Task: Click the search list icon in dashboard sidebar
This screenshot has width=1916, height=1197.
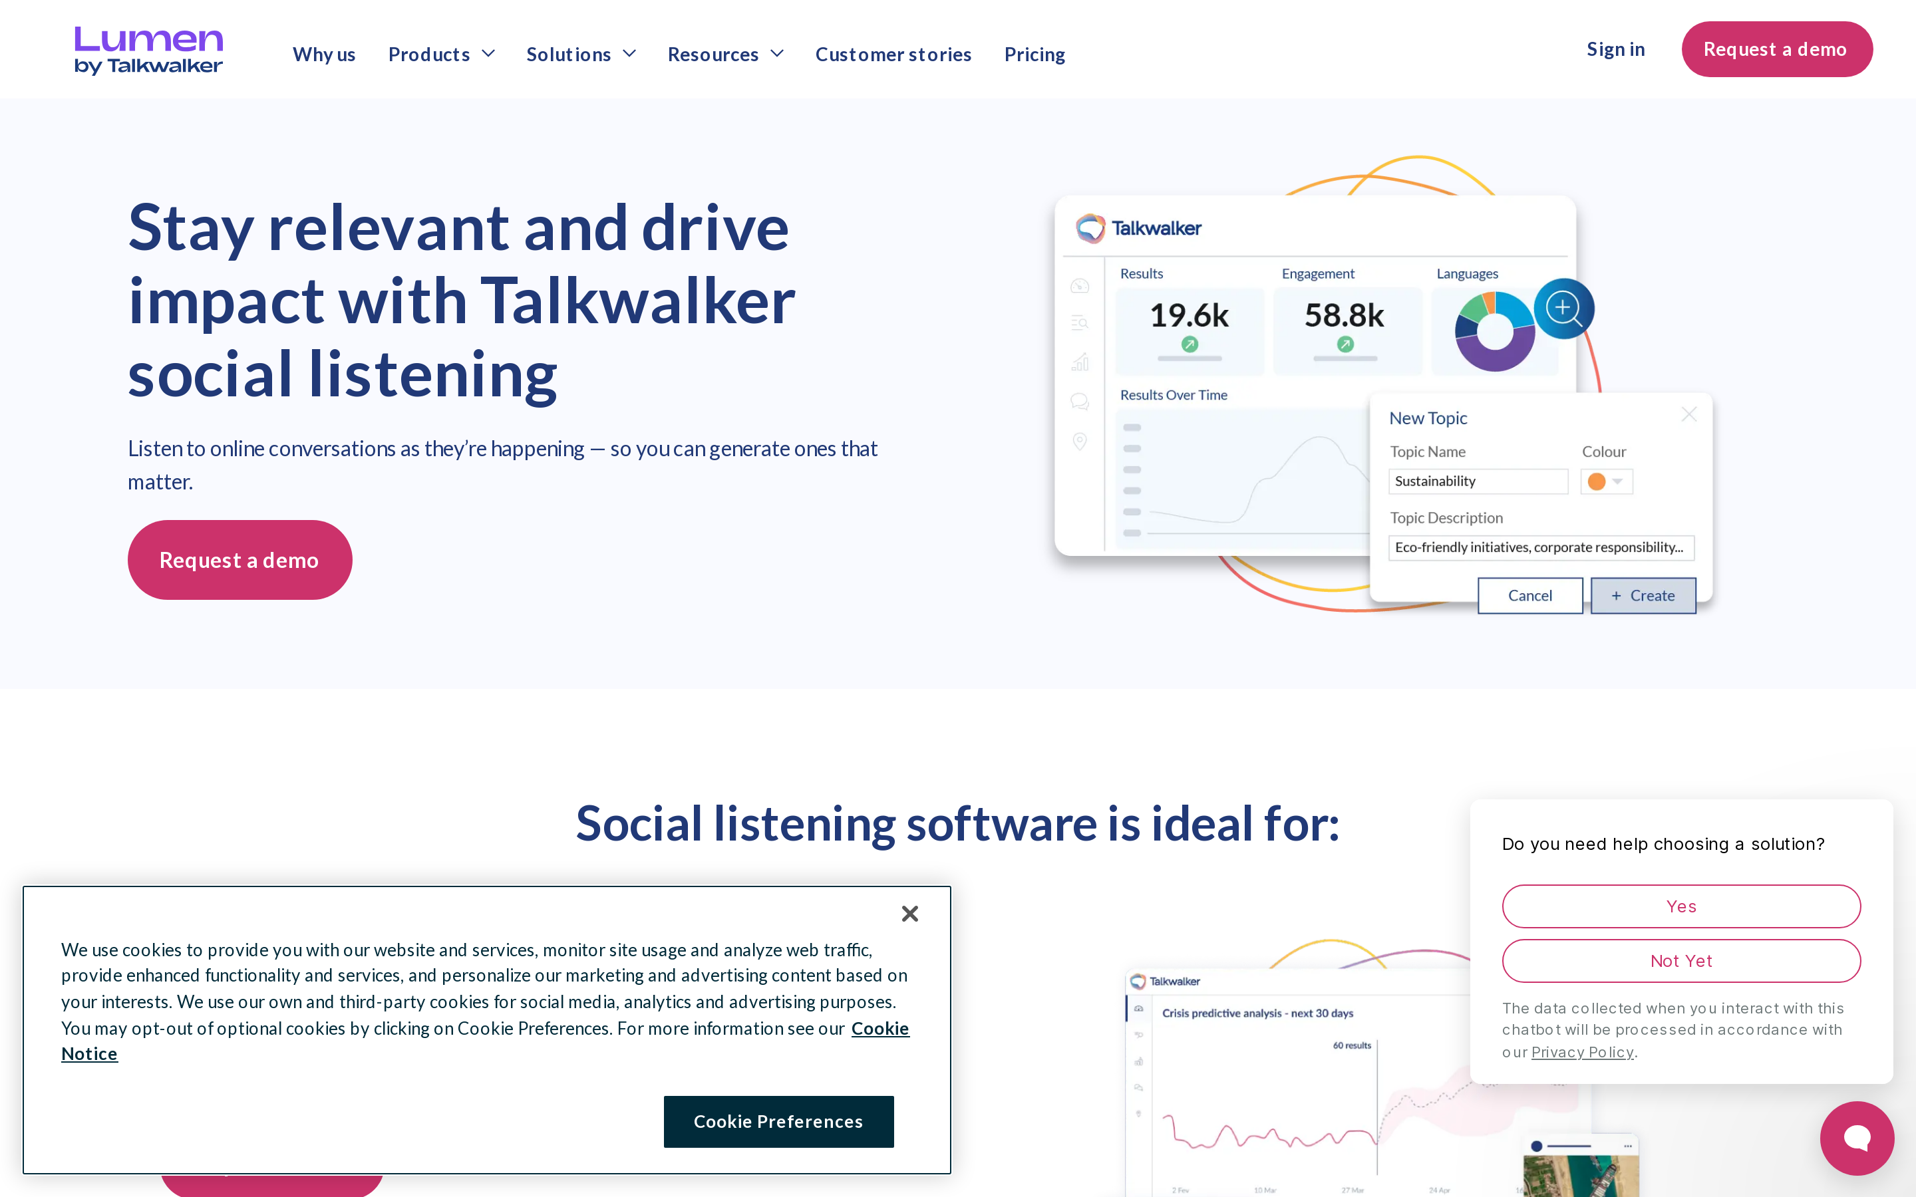Action: (1079, 323)
